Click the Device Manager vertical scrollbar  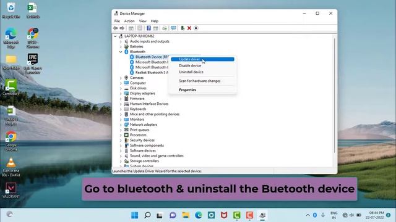coord(335,96)
